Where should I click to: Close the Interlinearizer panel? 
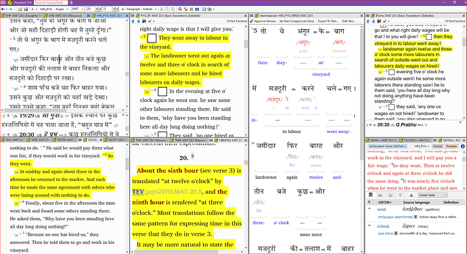pyautogui.click(x=362, y=16)
